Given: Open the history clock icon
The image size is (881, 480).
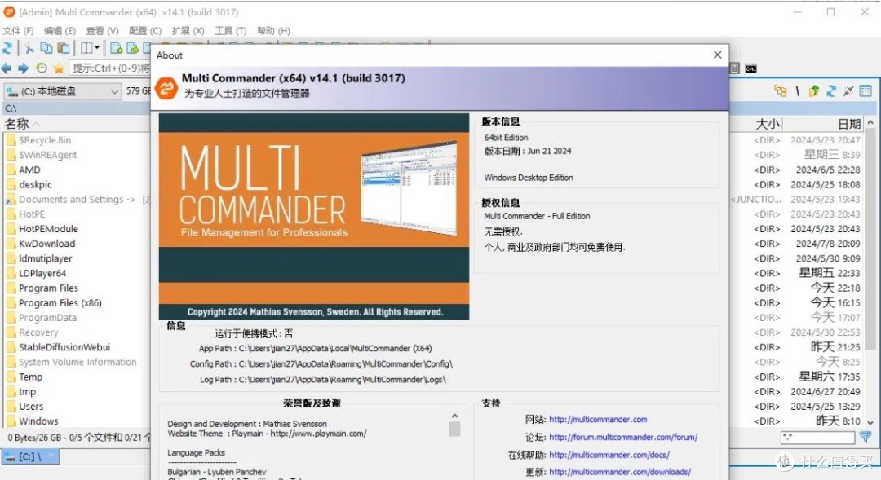Looking at the screenshot, I should (42, 68).
